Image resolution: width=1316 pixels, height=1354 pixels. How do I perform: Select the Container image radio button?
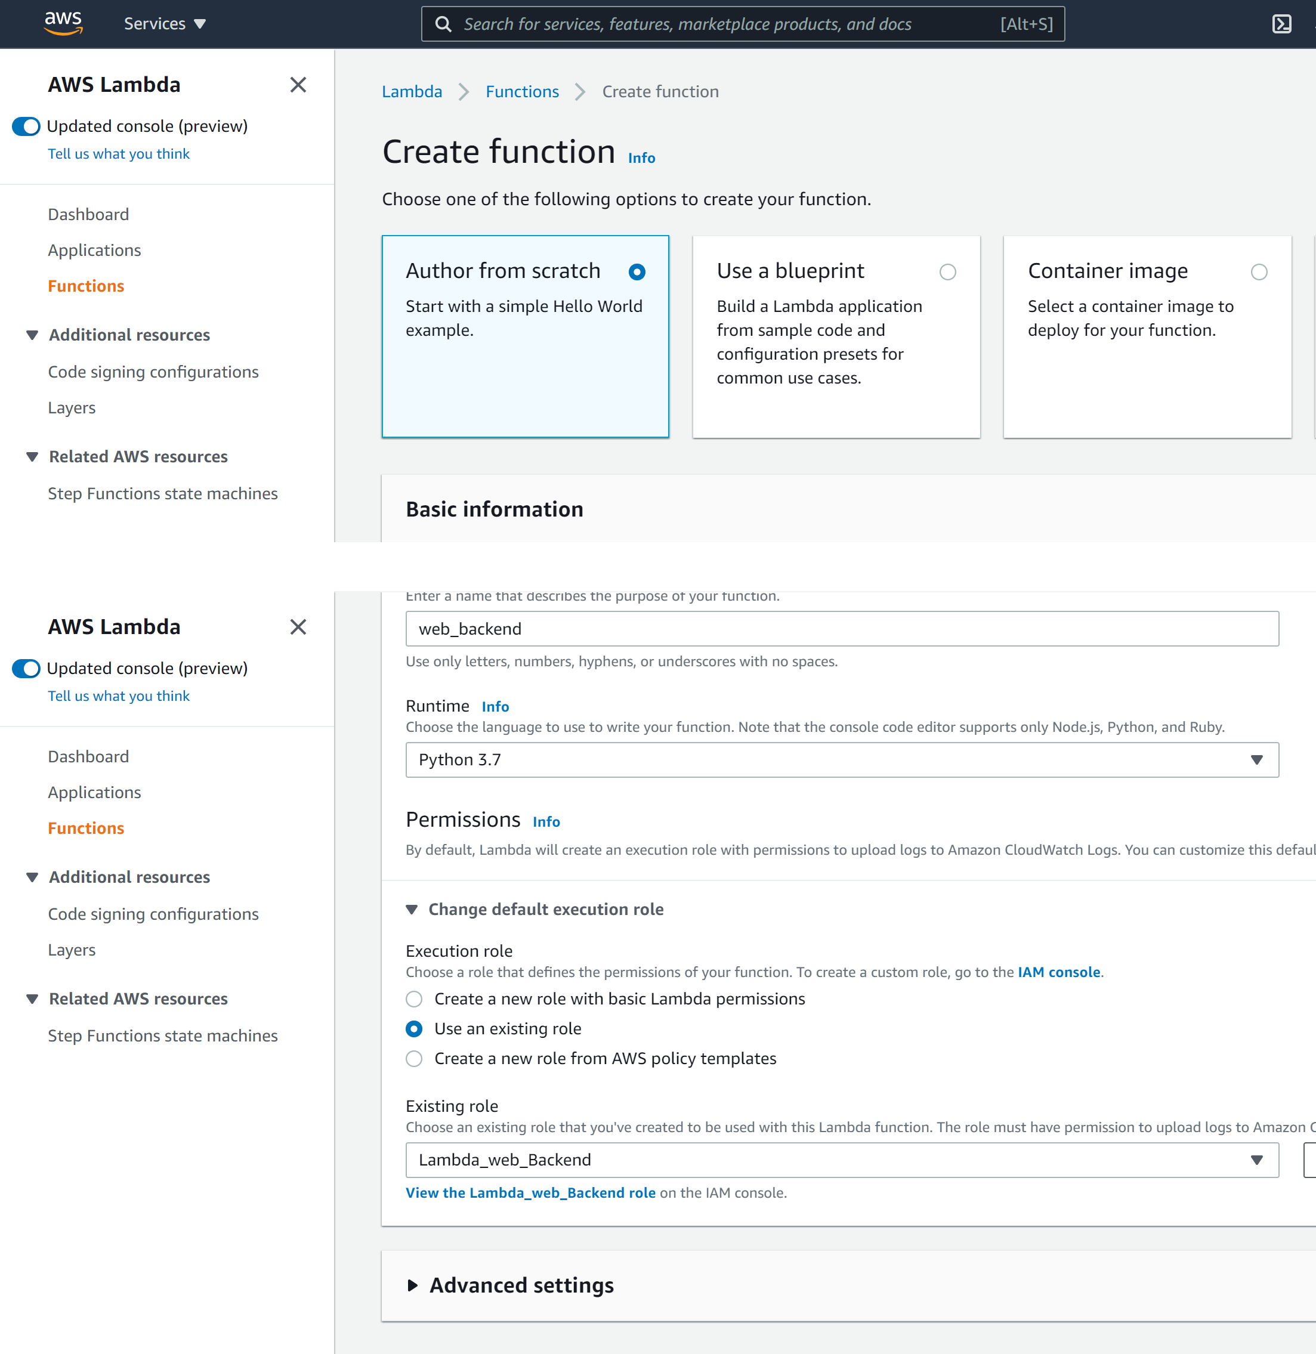pyautogui.click(x=1259, y=271)
